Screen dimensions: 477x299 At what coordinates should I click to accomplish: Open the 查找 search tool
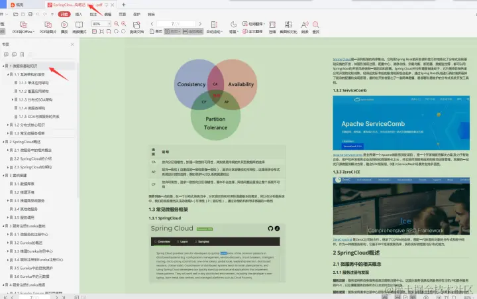(x=315, y=26)
